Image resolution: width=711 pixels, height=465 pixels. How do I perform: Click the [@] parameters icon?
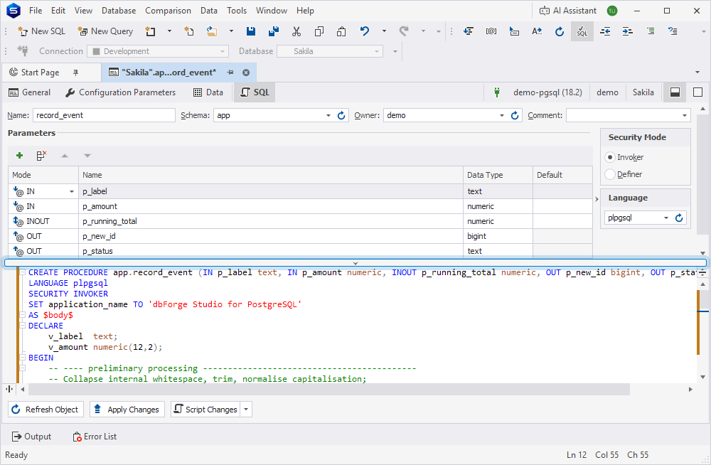[x=491, y=31]
